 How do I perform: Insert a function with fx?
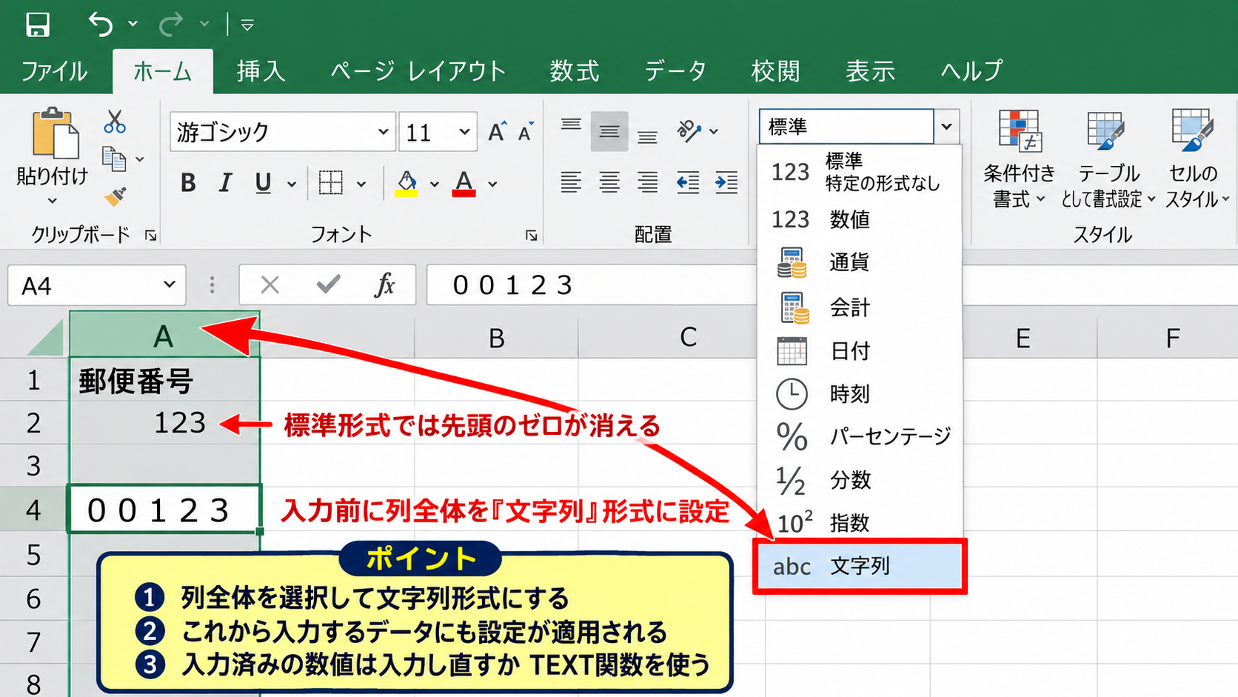click(385, 285)
